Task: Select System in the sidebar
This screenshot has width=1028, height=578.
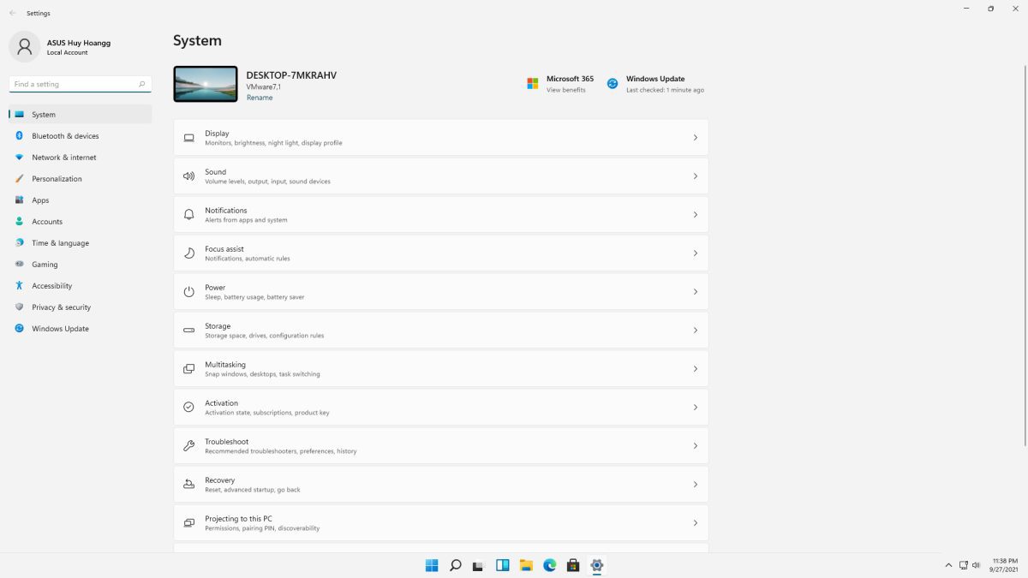Action: click(x=81, y=115)
